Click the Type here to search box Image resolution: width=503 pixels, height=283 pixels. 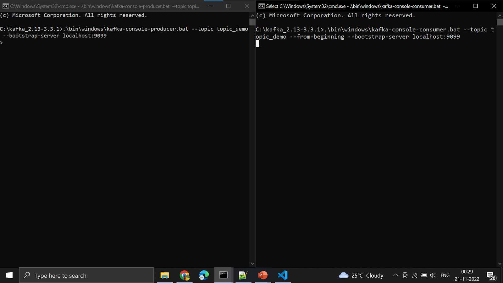pos(87,275)
